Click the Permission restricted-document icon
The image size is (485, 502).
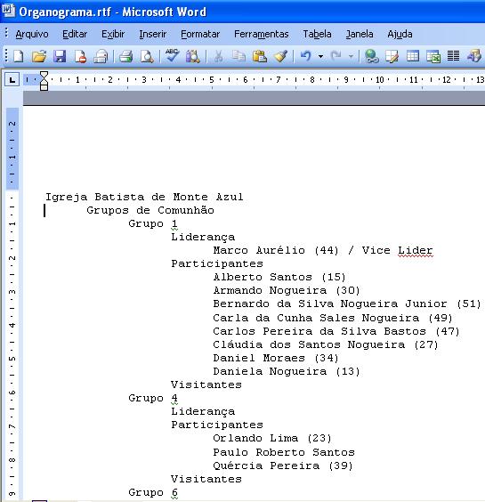click(80, 56)
